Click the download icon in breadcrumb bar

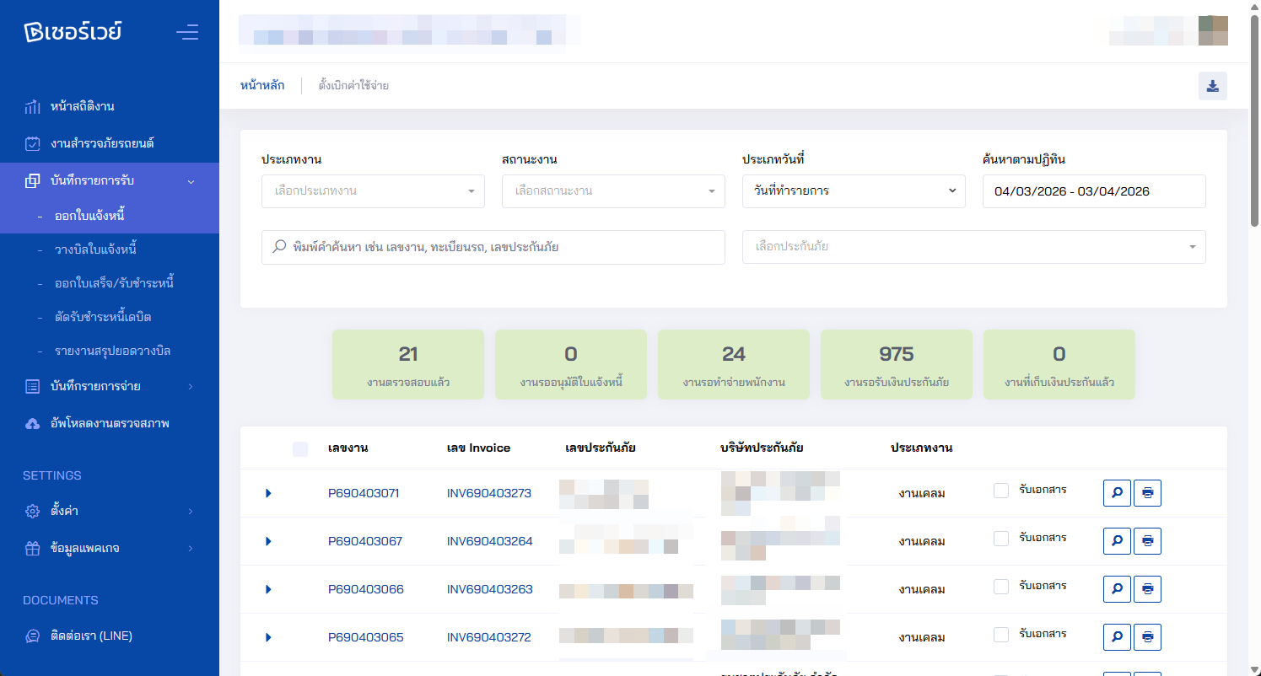[1212, 86]
